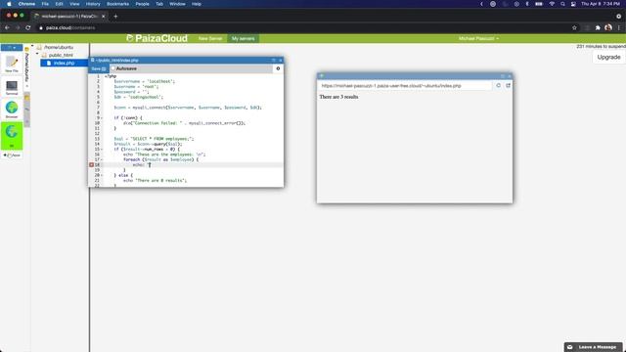This screenshot has height=352, width=626.
Task: Click the Chrome address bar
Action: click(303, 28)
